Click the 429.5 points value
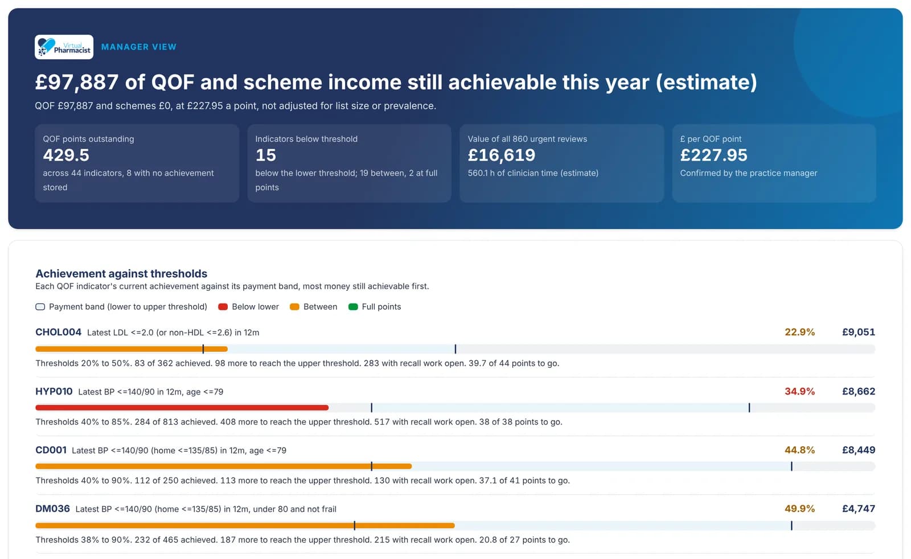911x559 pixels. coord(66,155)
